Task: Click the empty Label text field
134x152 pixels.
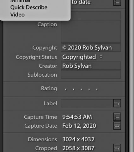Action: point(87,103)
